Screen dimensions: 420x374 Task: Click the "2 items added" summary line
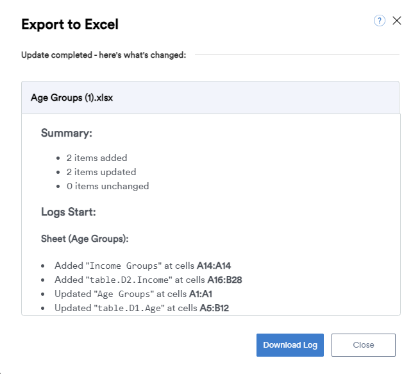[97, 158]
